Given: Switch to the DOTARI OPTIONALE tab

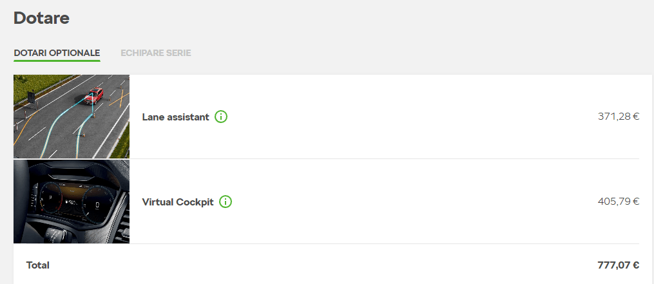Looking at the screenshot, I should [57, 53].
